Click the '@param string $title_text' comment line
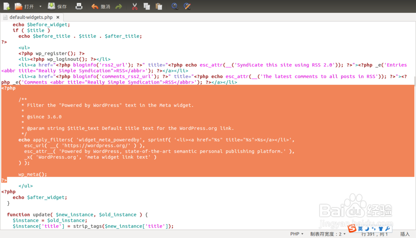Screen dimensions: 416x238 coord(128,129)
